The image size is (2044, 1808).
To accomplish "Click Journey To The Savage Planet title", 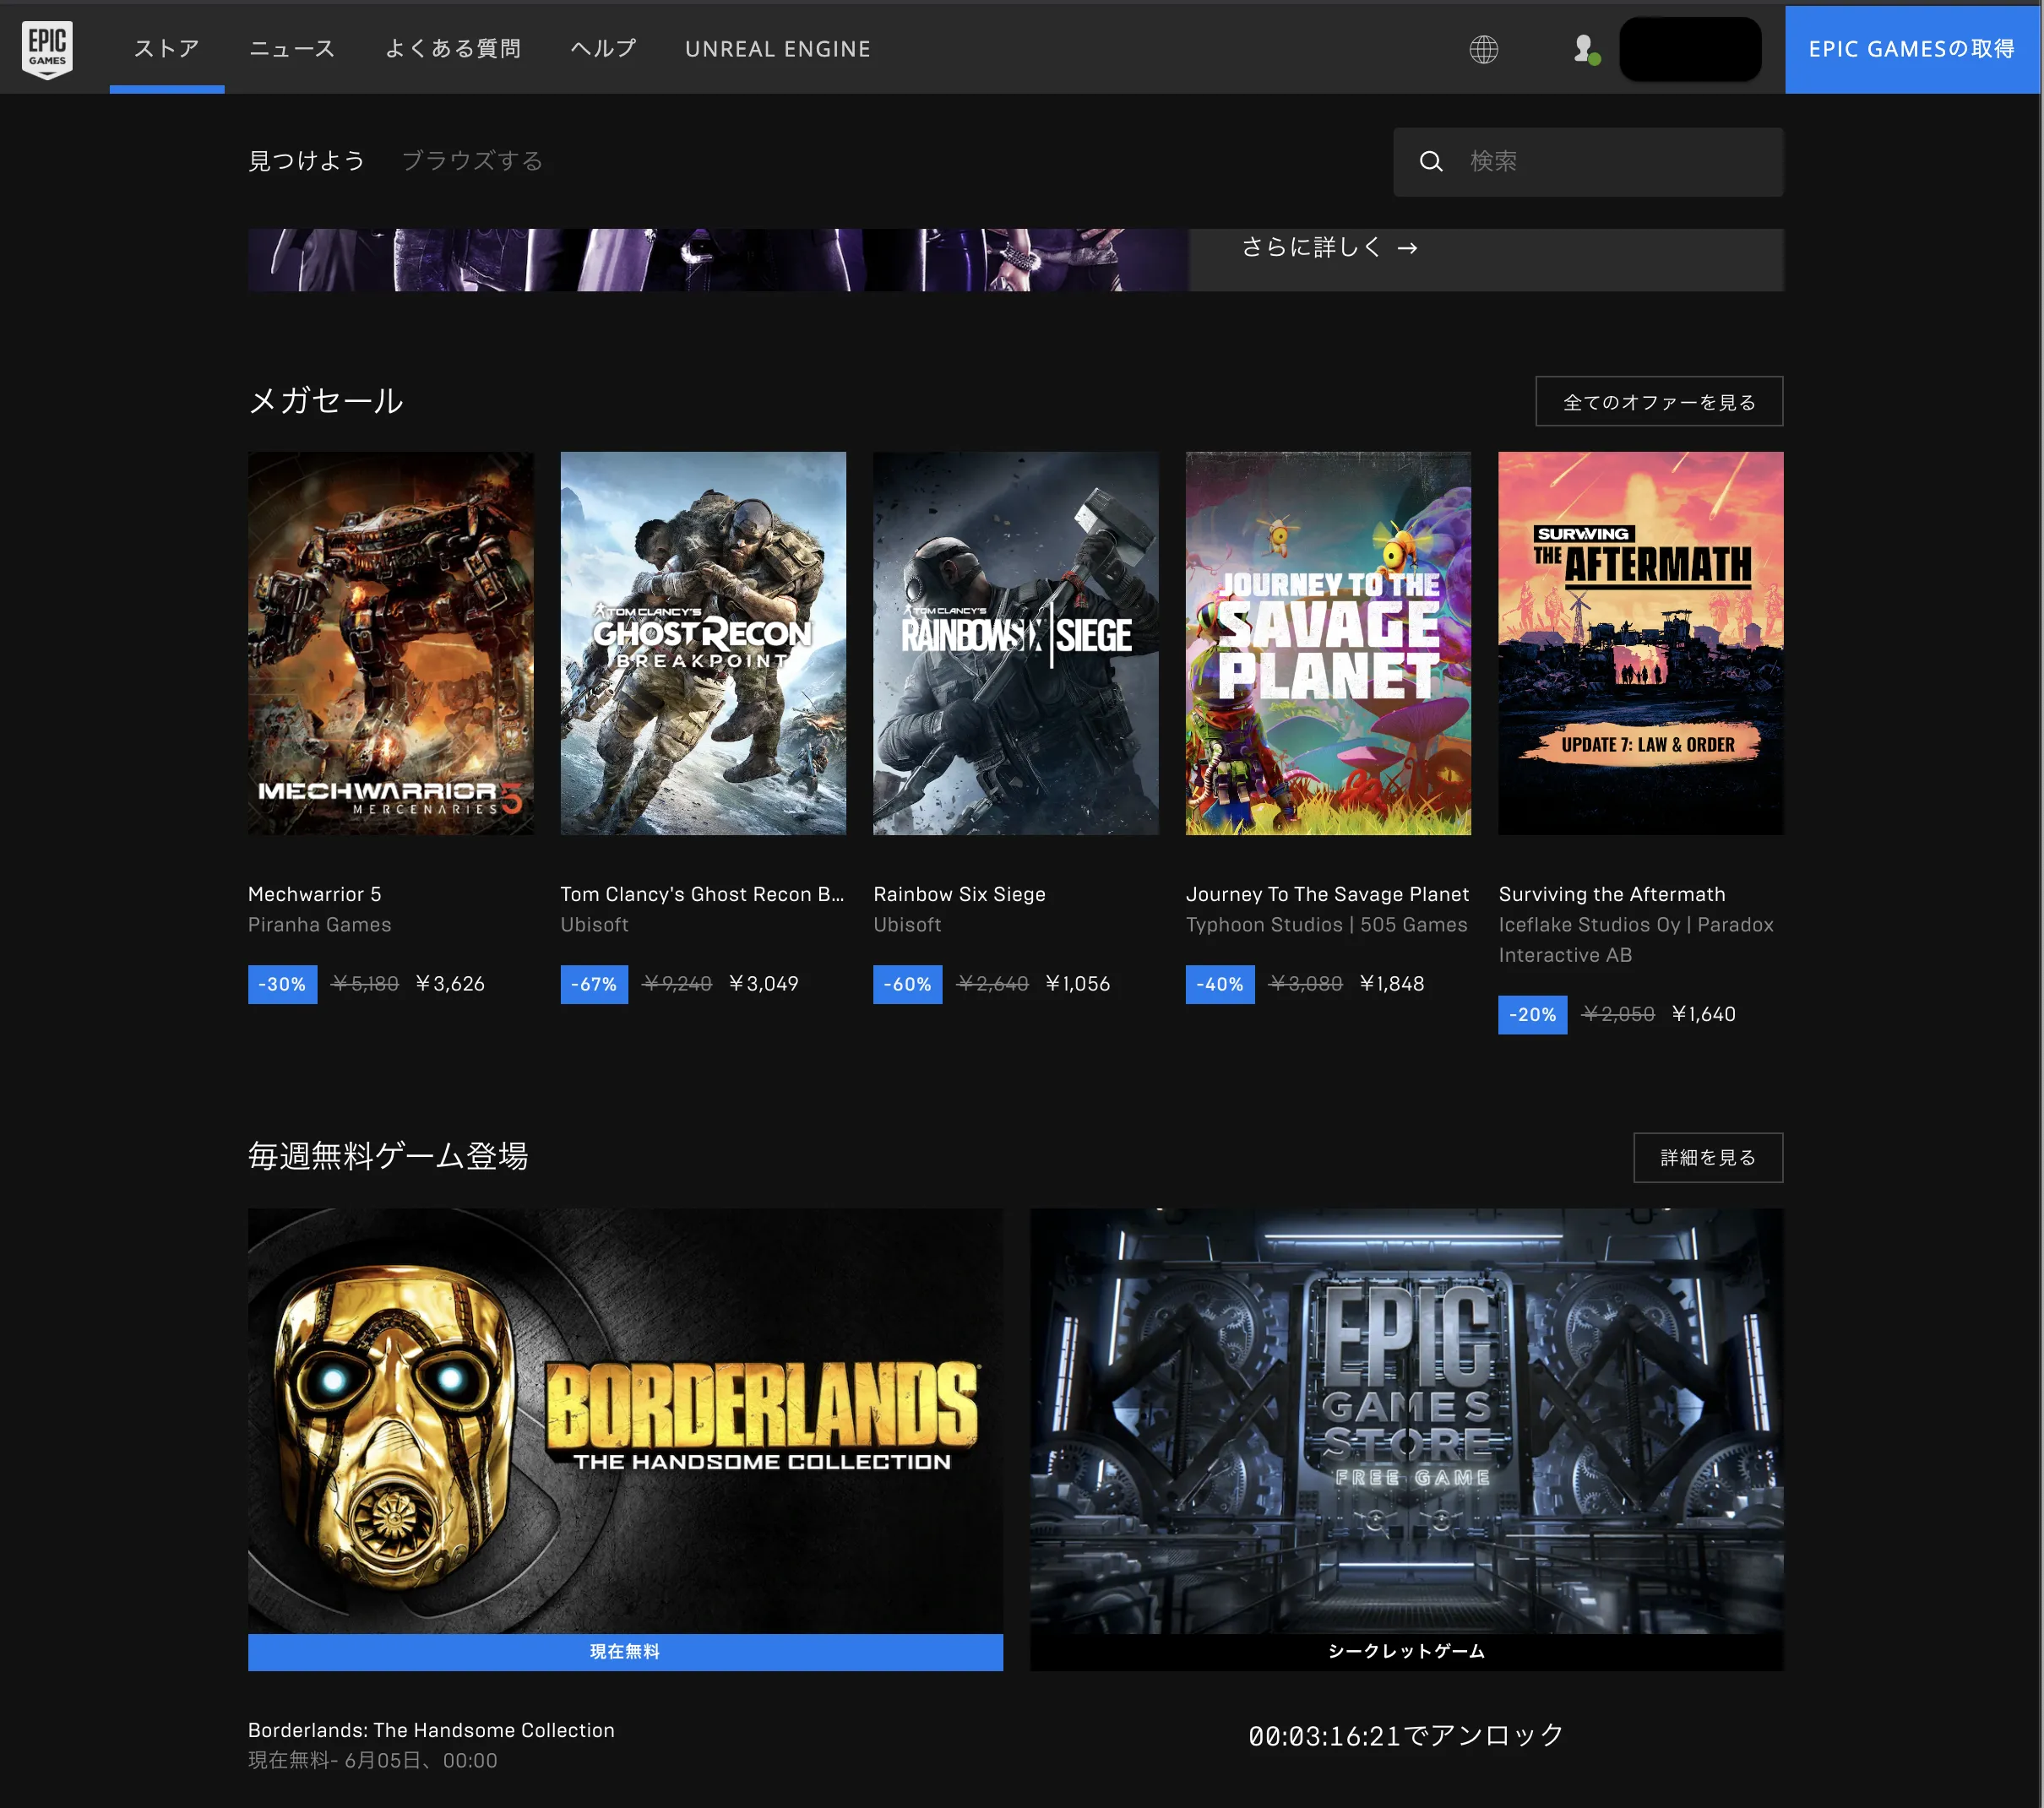I will click(1327, 894).
